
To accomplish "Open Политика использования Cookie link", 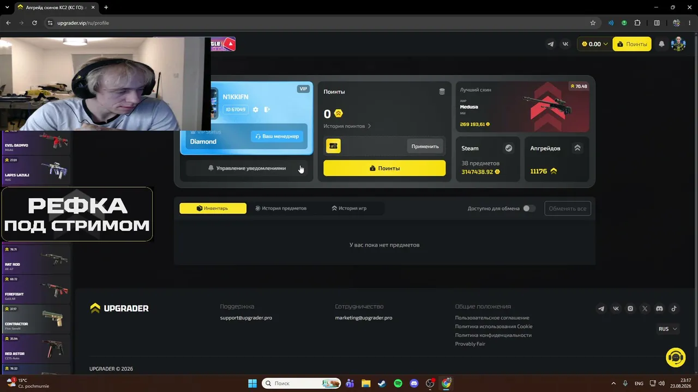I will pos(494,327).
